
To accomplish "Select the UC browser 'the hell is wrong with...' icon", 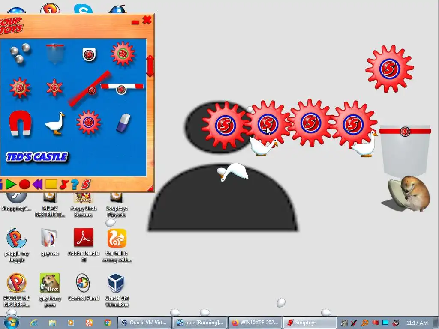I will 117,245.
